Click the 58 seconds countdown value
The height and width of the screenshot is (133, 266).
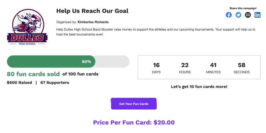[241, 65]
